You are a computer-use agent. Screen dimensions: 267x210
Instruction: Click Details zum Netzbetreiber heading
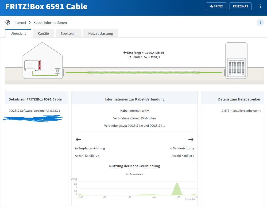coord(239,99)
